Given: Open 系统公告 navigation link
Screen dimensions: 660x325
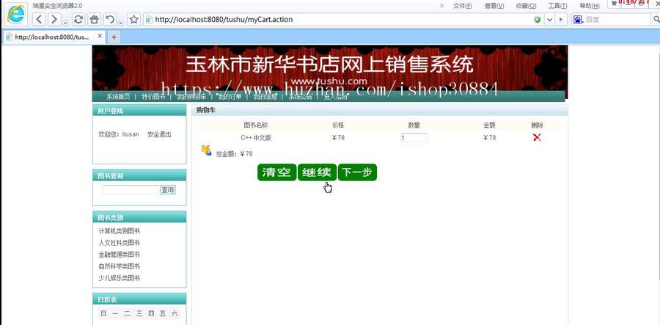Looking at the screenshot, I should pos(300,96).
